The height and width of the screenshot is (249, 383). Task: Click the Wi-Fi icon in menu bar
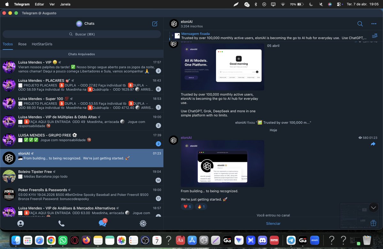tap(283, 4)
